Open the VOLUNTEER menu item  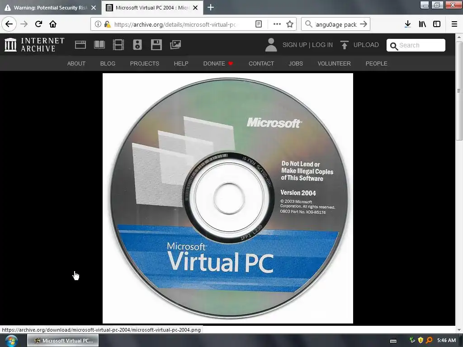click(334, 63)
